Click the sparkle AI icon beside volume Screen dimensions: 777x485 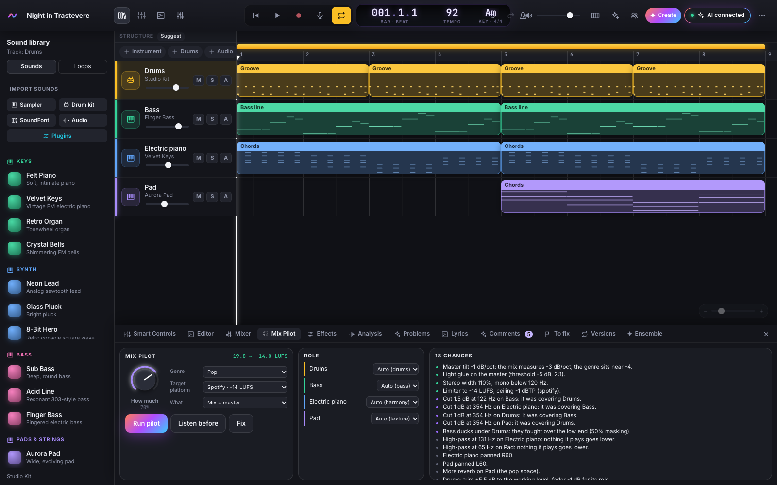[x=615, y=16]
